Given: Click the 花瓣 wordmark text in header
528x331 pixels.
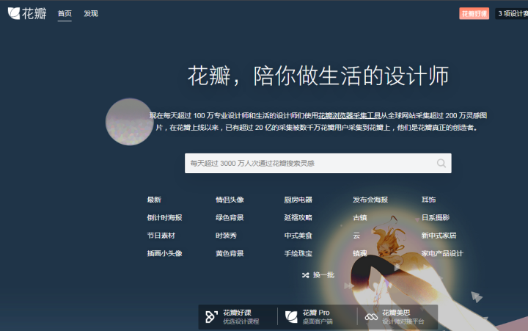Looking at the screenshot, I should (x=34, y=13).
